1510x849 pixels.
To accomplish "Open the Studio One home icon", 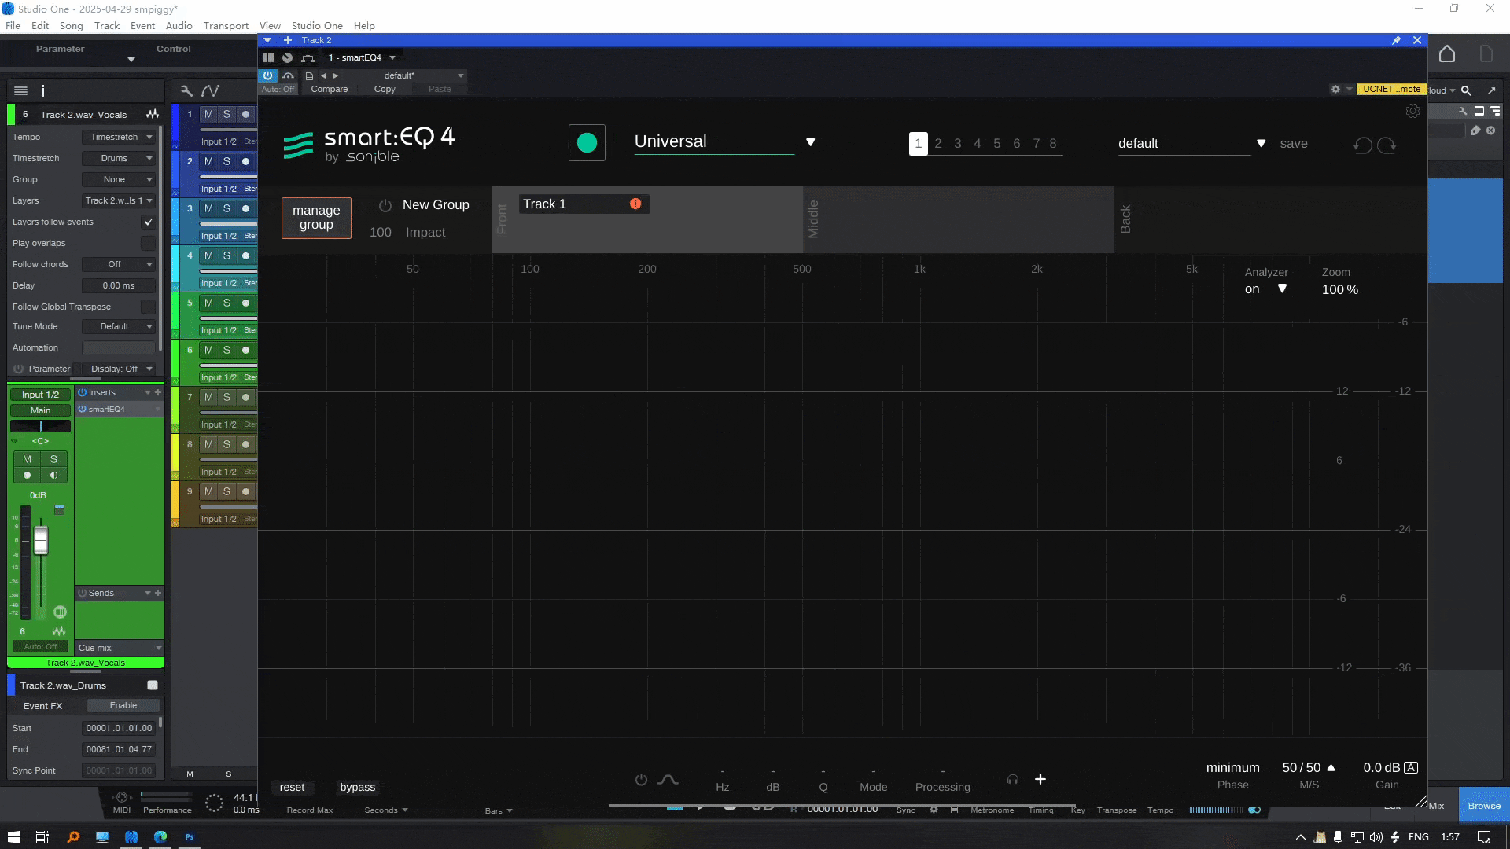I will point(1447,53).
